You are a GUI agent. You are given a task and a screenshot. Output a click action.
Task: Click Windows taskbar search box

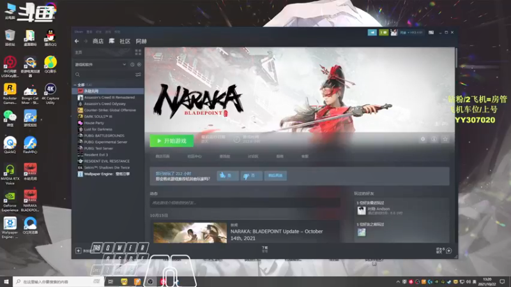[x=59, y=281]
